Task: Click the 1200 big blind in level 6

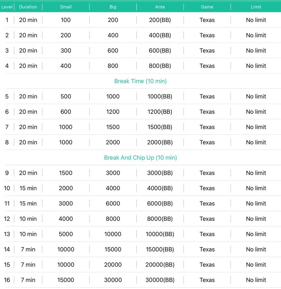Action: point(113,112)
